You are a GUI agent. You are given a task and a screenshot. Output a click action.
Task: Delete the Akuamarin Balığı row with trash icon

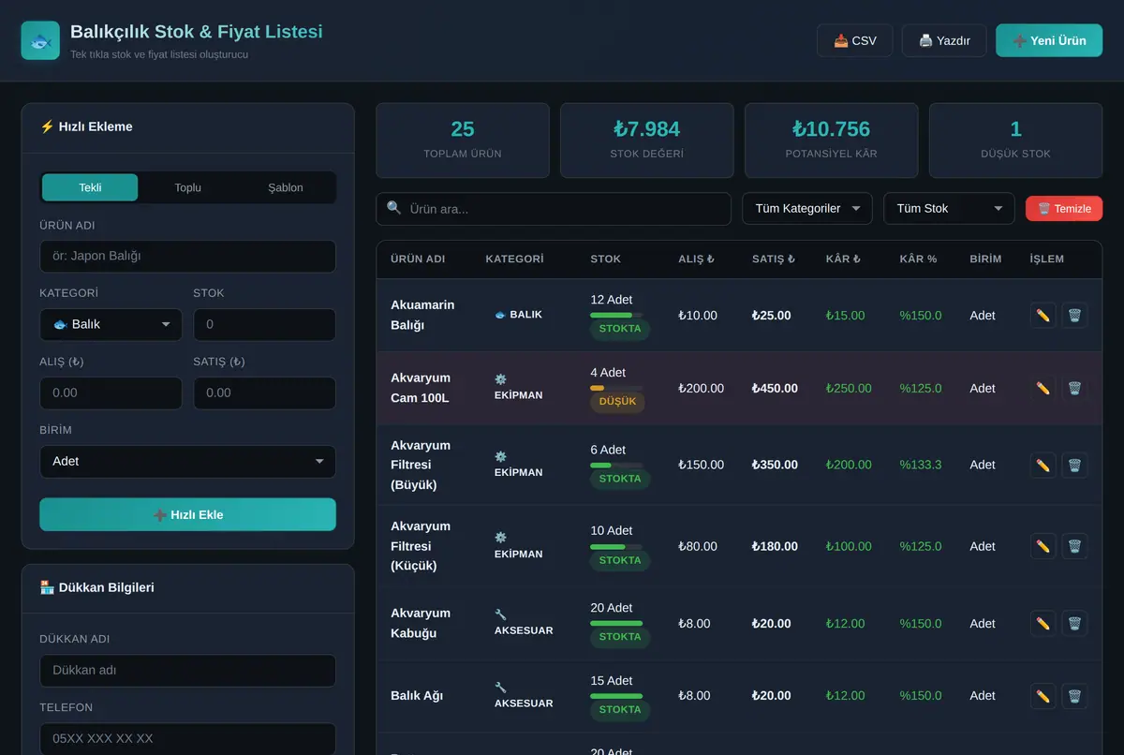pyautogui.click(x=1074, y=316)
